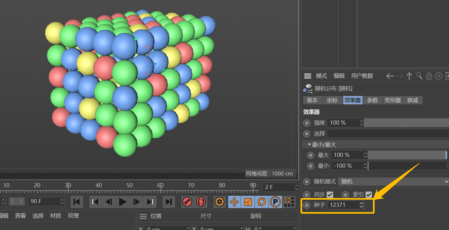Open the 模式 menu
Viewport: 449px width, 230px height.
click(x=321, y=76)
